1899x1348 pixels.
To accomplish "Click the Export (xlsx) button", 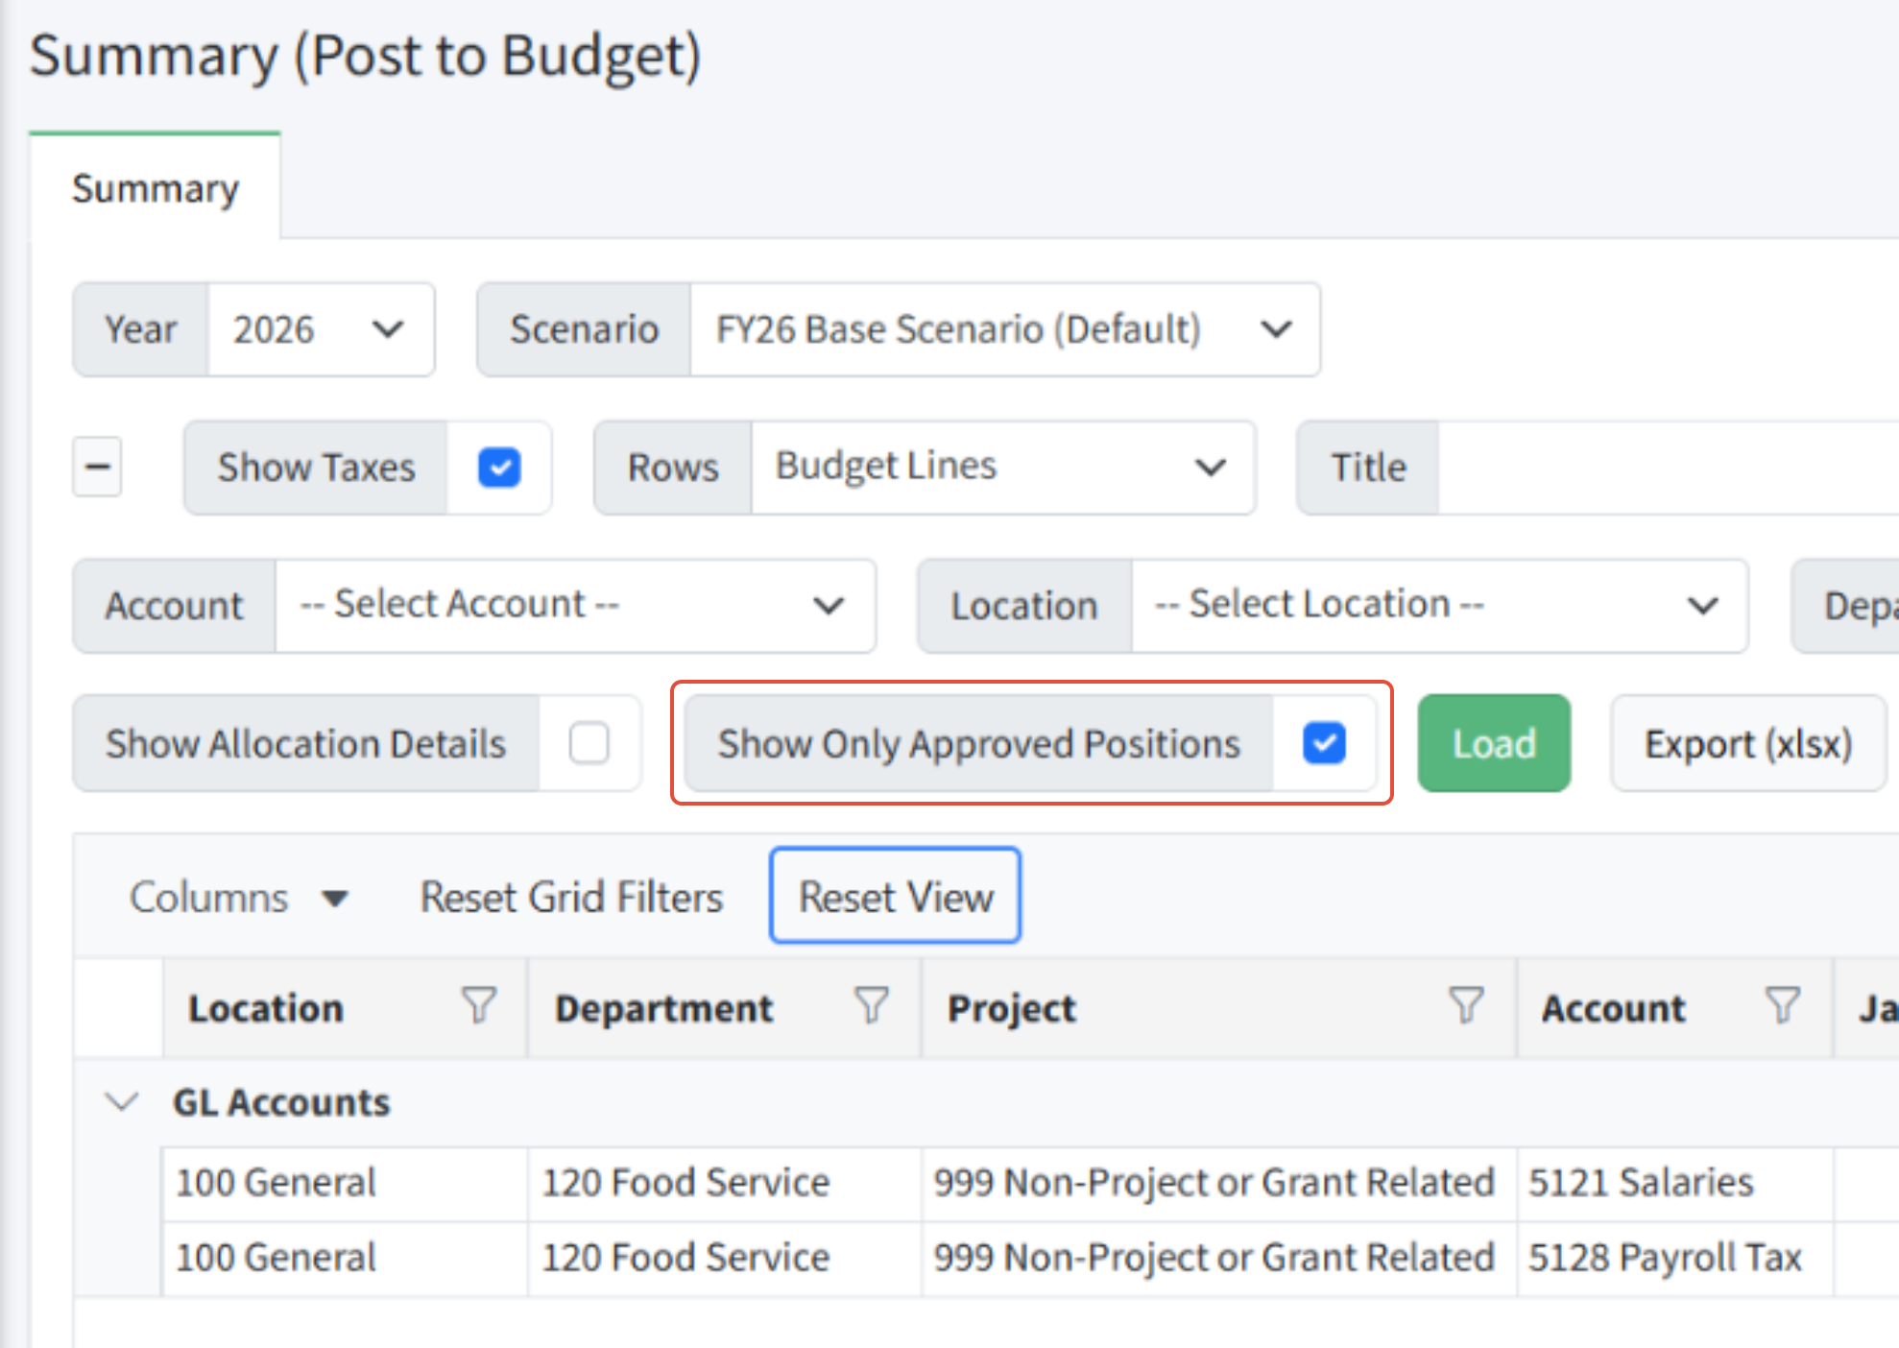I will (1748, 743).
